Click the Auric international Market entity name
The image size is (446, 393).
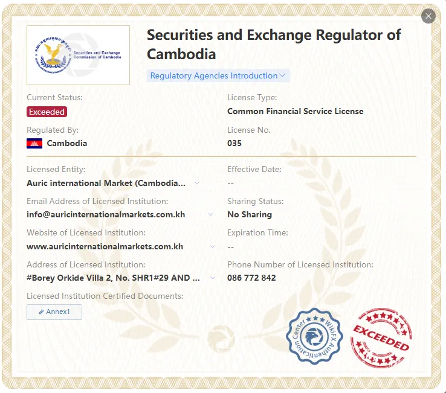point(106,183)
